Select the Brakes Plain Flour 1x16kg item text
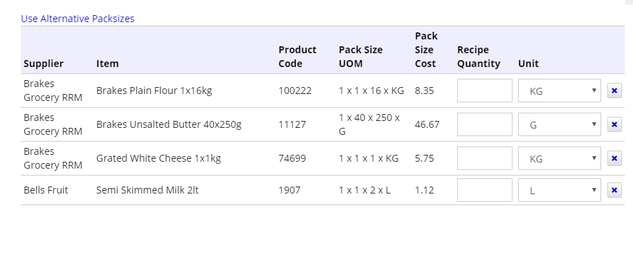The width and height of the screenshot is (633, 255). click(x=154, y=91)
